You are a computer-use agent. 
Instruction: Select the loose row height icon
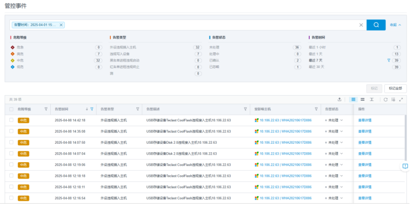tap(371, 100)
